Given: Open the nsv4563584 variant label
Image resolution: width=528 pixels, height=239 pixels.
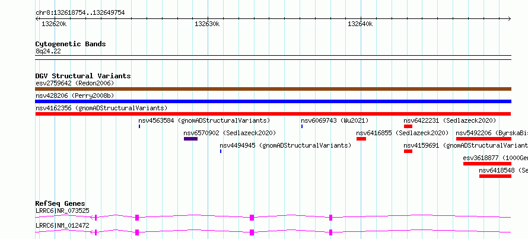Looking at the screenshot, I should coord(204,120).
